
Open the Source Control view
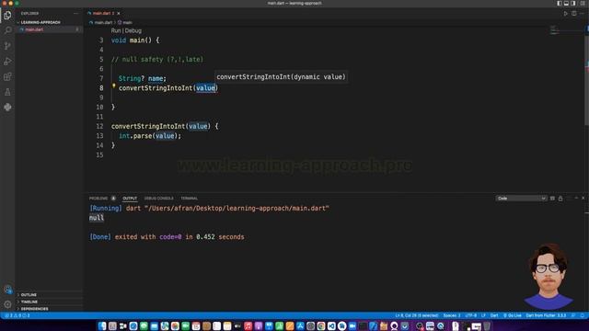click(7, 46)
